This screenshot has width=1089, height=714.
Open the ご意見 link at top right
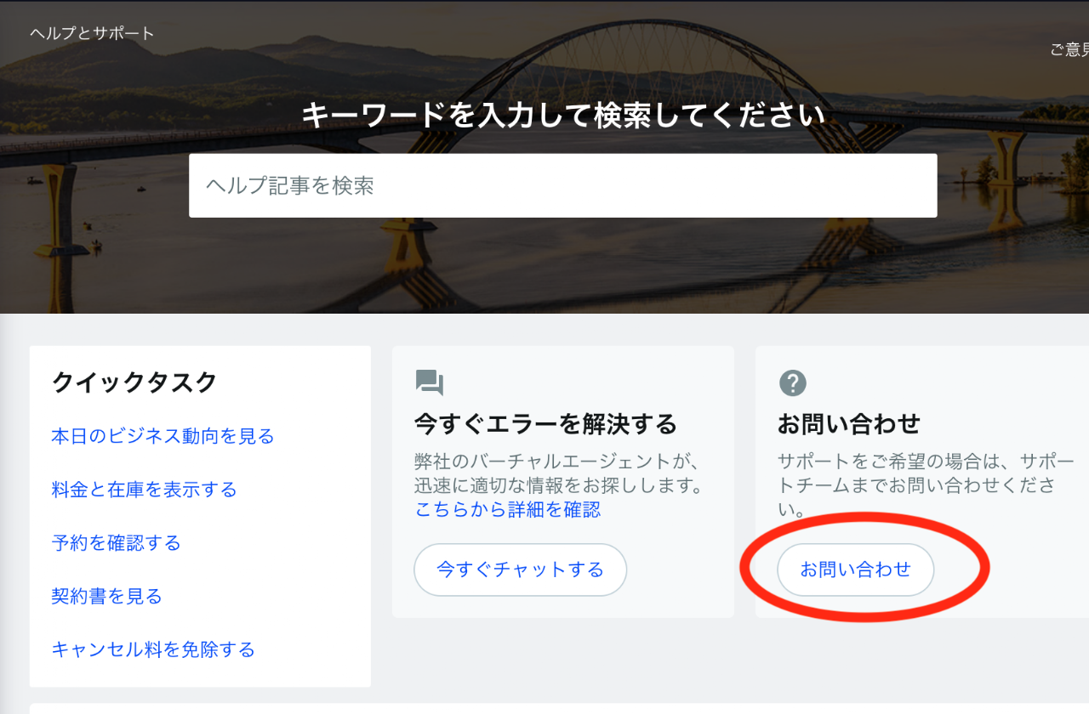click(1069, 50)
